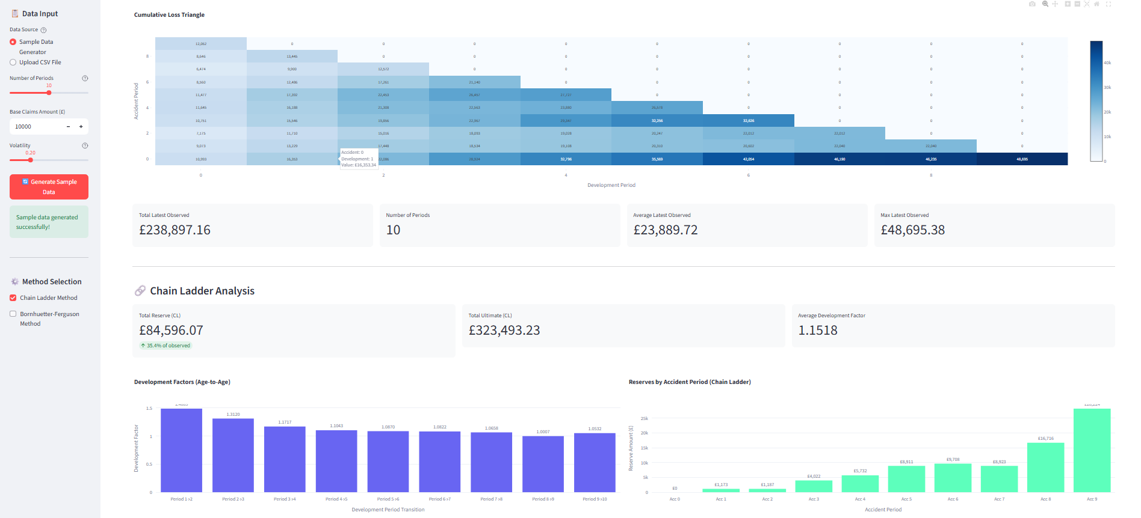Reset chart axes with the home icon
This screenshot has height=518, width=1141.
pyautogui.click(x=1096, y=4)
